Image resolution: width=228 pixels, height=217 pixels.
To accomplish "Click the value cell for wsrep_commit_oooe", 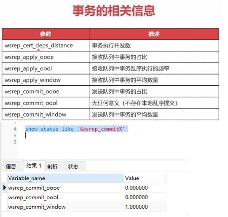I will tap(145, 188).
